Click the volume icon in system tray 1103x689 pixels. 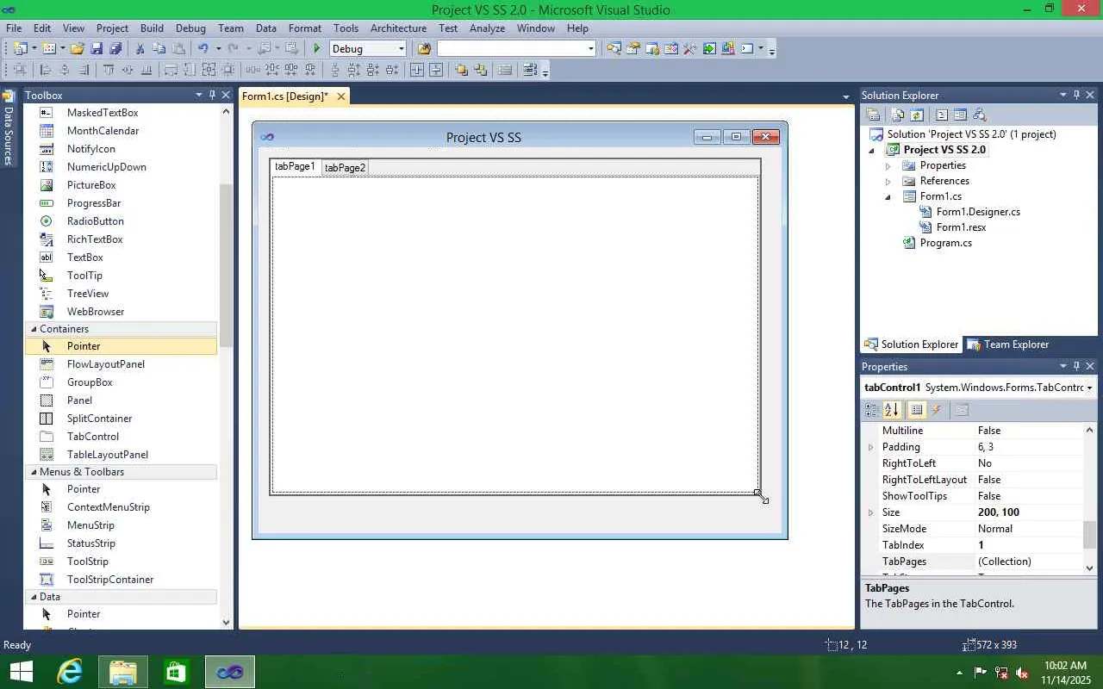coord(1022,673)
